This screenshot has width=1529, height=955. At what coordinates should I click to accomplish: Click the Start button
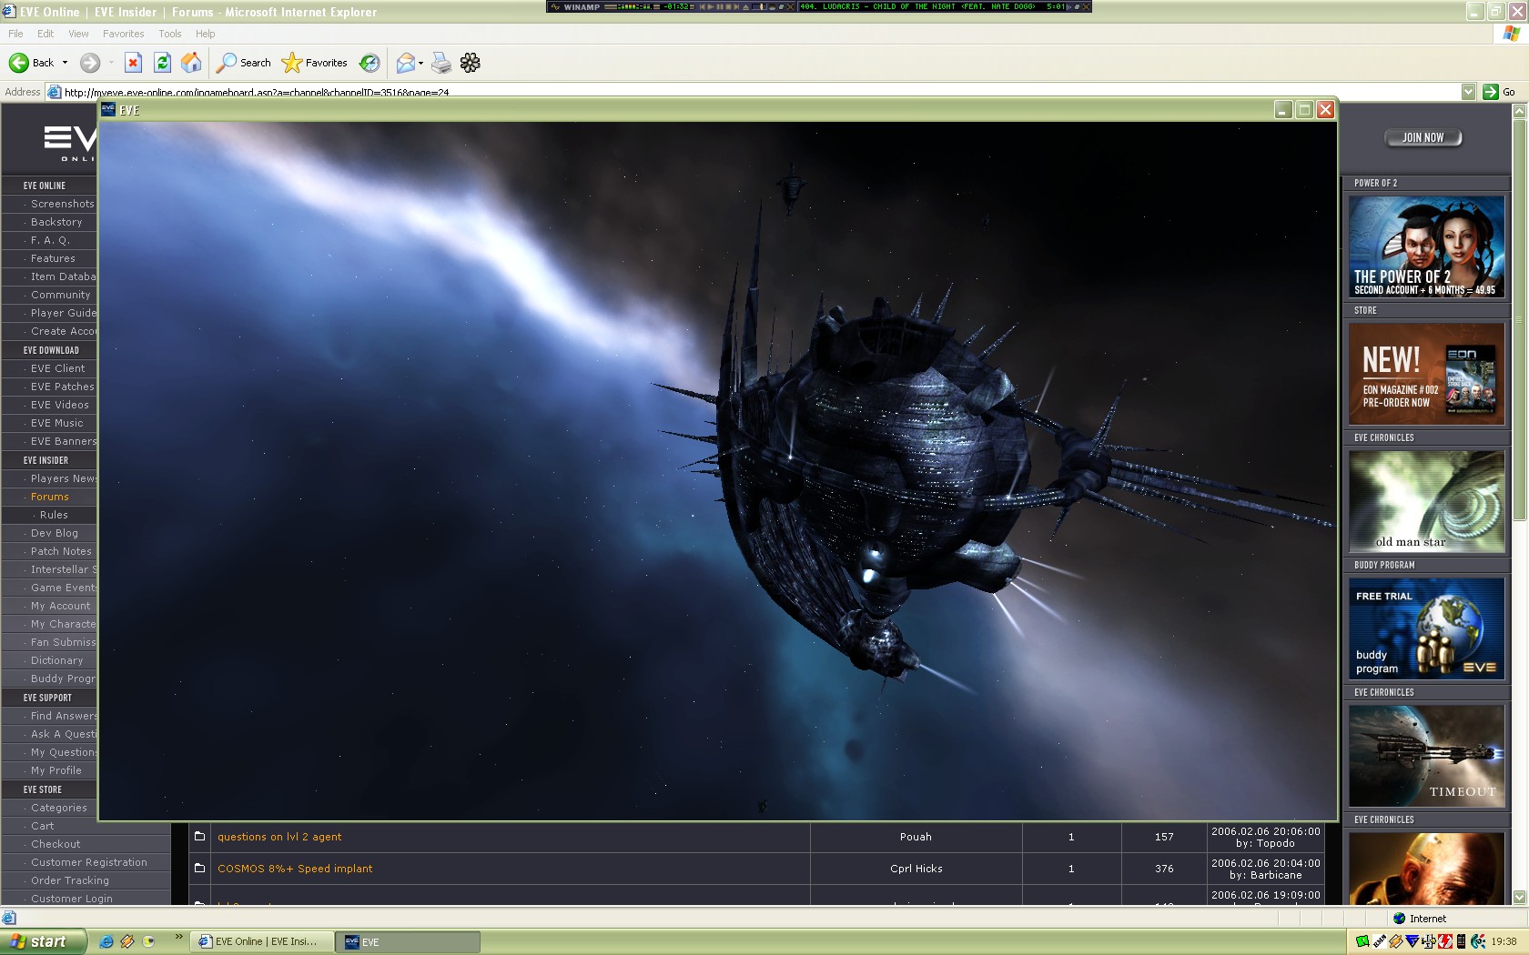44,941
